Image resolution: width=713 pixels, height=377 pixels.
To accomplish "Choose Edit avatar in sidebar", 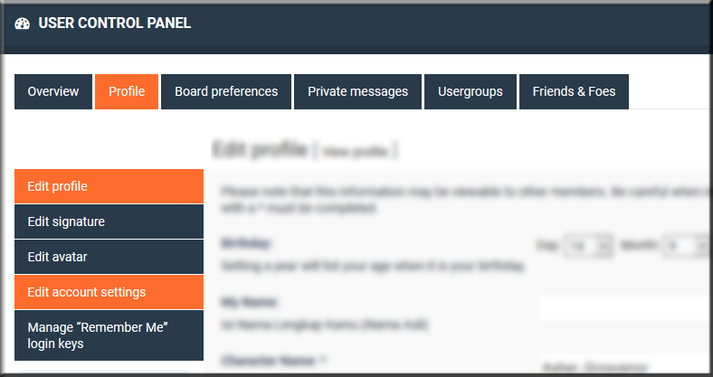I will pyautogui.click(x=109, y=257).
